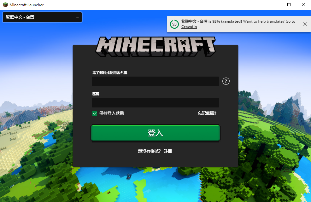Follow the Crowdin link in the notification
Image resolution: width=311 pixels, height=202 pixels.
point(189,27)
